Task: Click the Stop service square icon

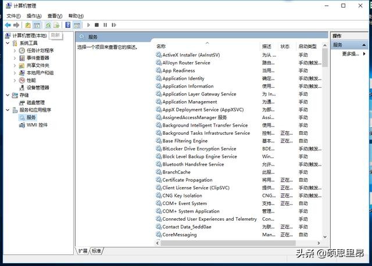Action: (96, 25)
